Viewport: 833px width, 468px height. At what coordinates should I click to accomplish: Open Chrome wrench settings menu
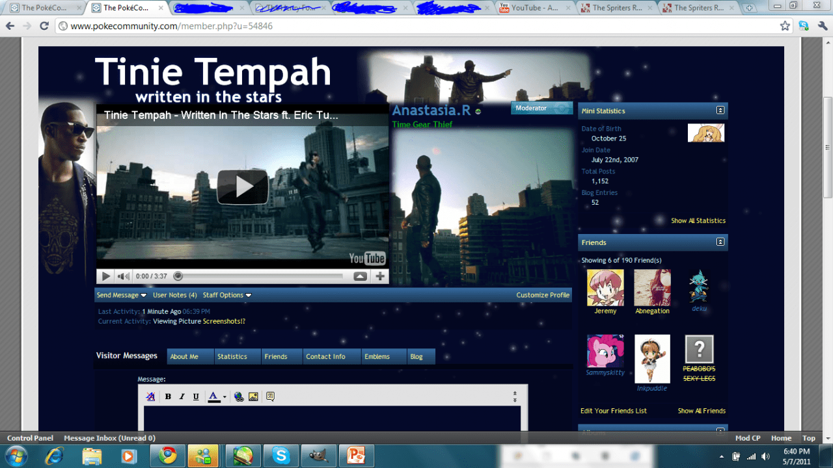click(821, 26)
